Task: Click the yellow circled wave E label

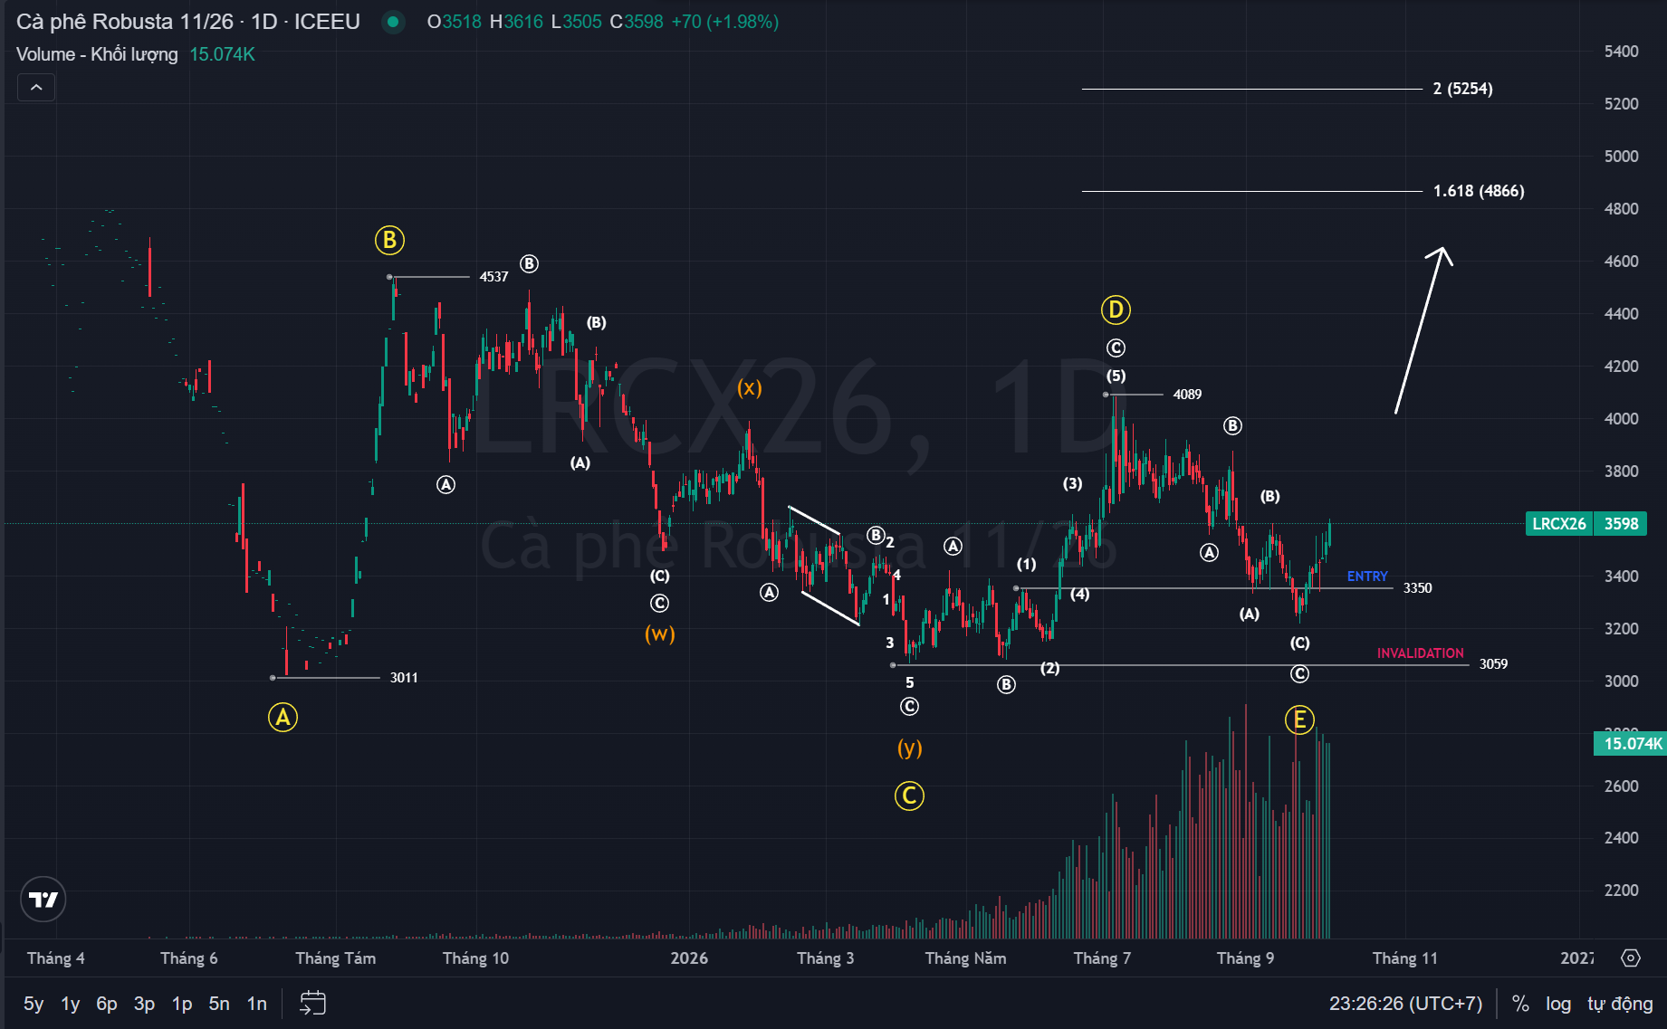Action: pos(1299,720)
